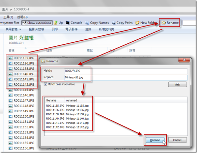Close the Rename dialog
Image resolution: width=197 pixels, height=153 pixels.
184,60
